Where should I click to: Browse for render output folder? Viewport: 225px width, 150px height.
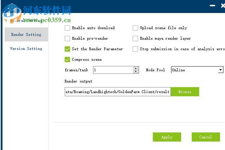click(185, 92)
